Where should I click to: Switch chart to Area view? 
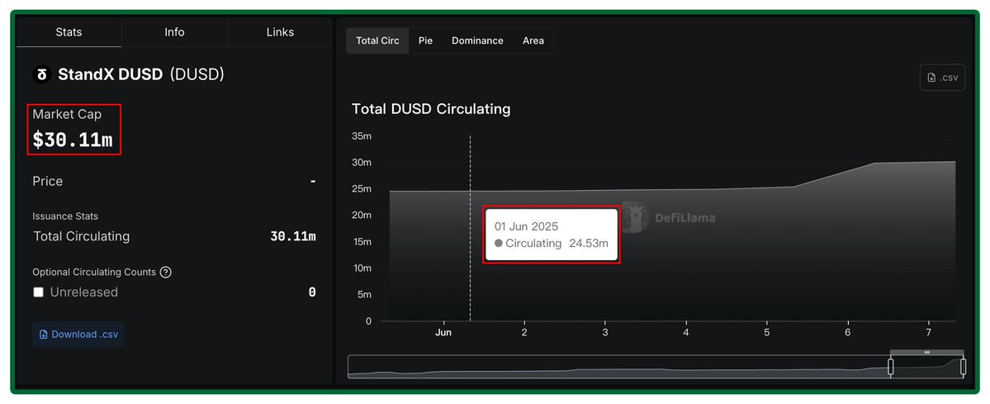533,40
